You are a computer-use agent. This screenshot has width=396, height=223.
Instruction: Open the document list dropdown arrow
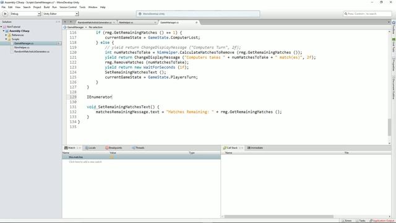pos(389,22)
